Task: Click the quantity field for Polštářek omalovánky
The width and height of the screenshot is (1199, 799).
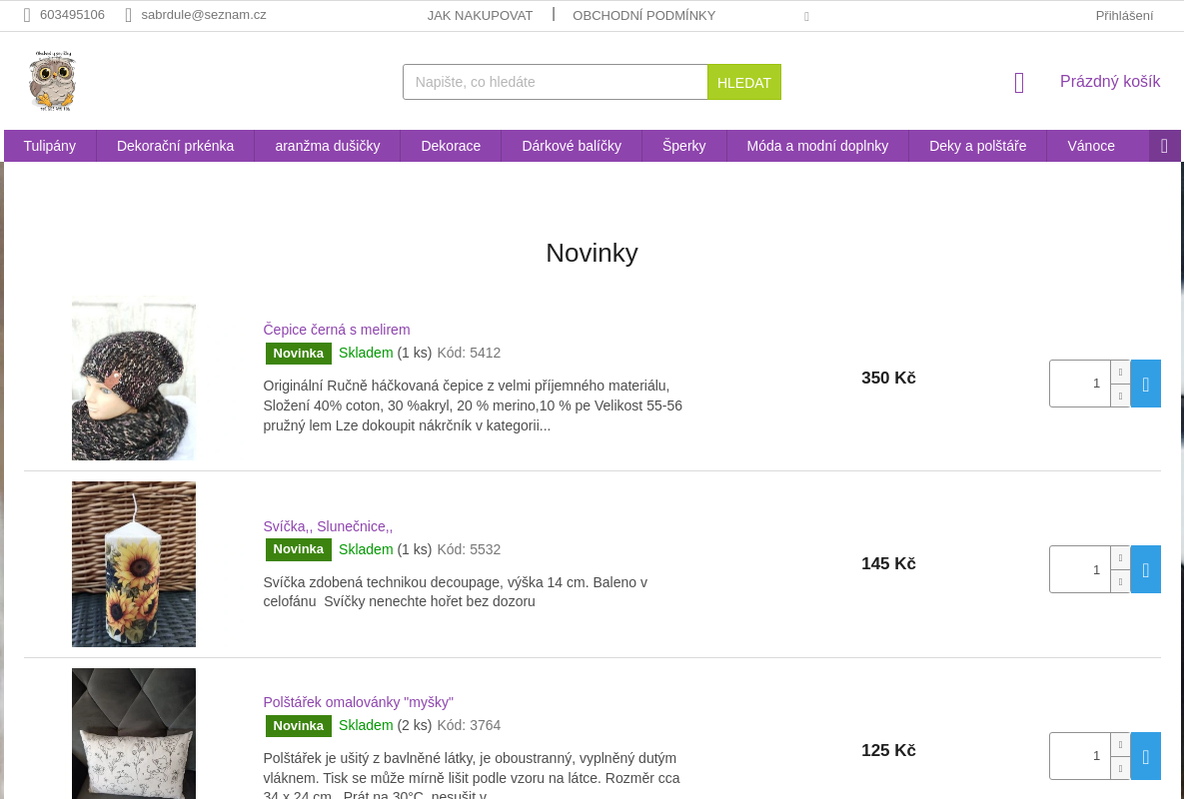Action: tap(1080, 756)
